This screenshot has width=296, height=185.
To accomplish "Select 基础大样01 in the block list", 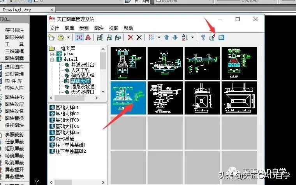I will [67, 107].
